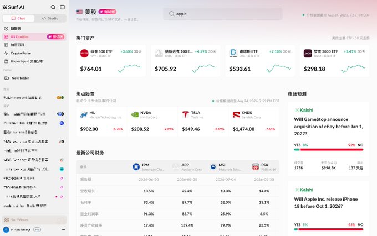Click the 13.5% cell under JPM
Viewport: 377px width, 236px height.
(149, 191)
